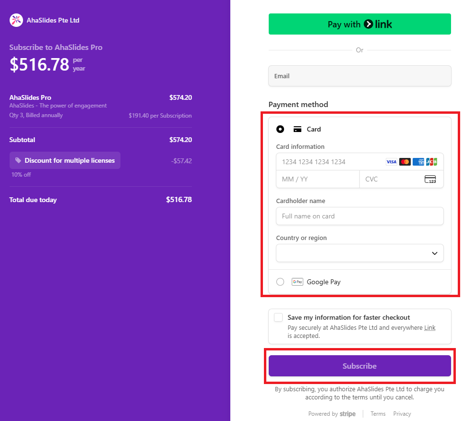The height and width of the screenshot is (421, 464).
Task: Click the AhaSlides Pro line item name
Action: pyautogui.click(x=30, y=97)
